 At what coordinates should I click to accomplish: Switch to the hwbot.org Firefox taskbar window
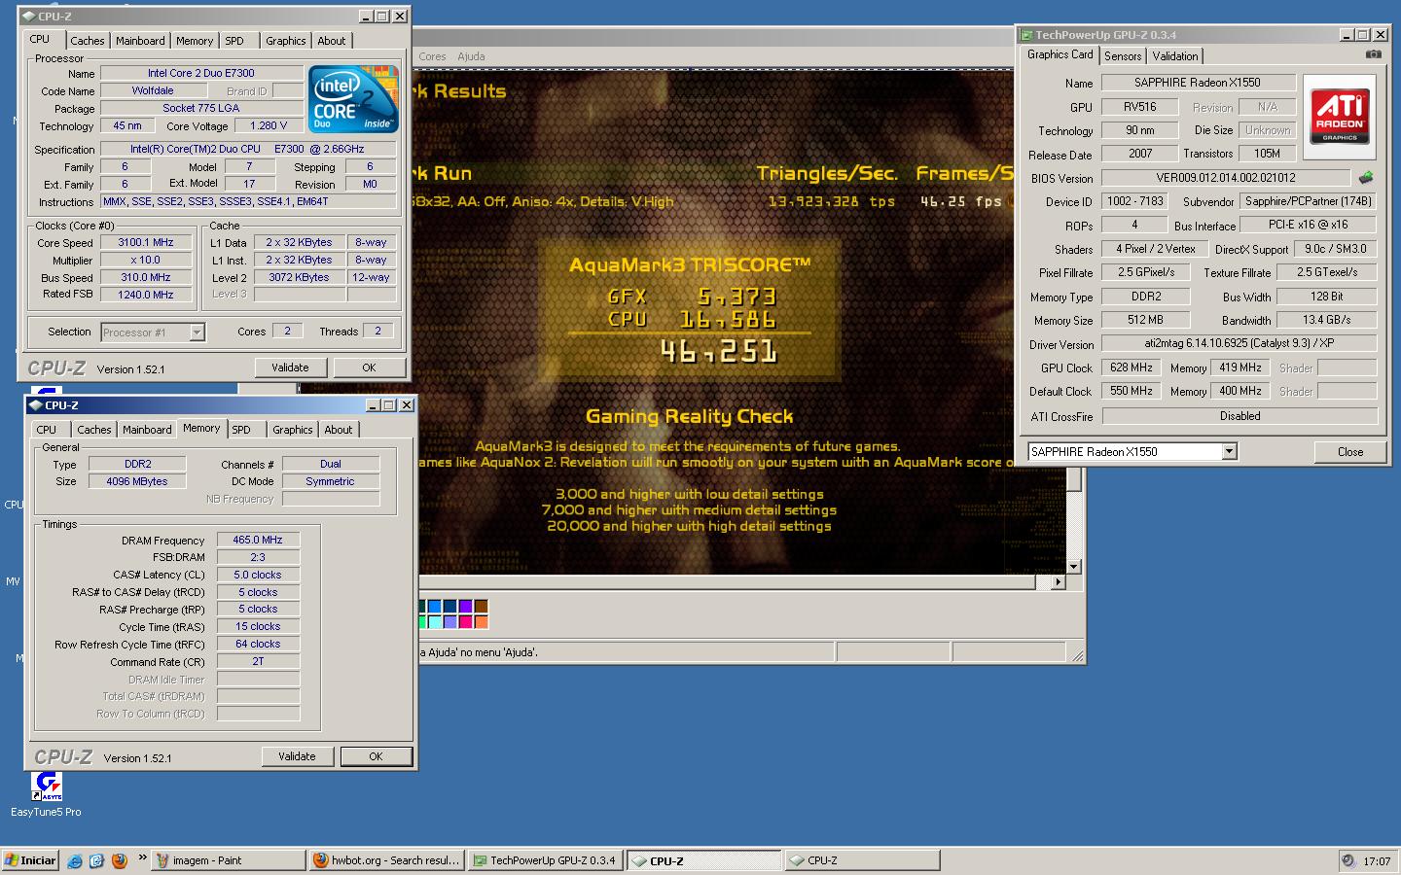click(387, 860)
